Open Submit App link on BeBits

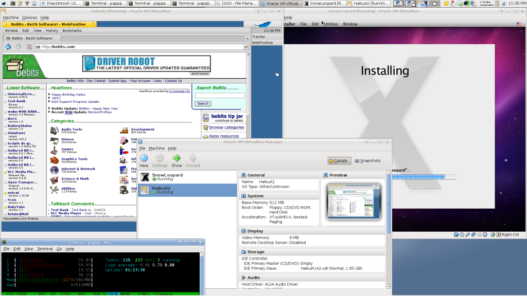[117, 81]
